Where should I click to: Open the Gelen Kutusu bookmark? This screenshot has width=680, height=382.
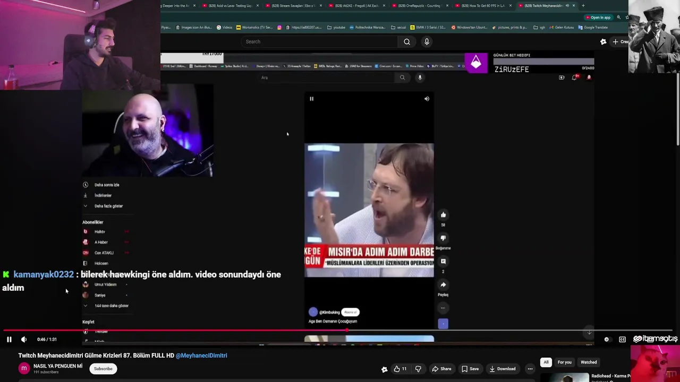coord(562,28)
